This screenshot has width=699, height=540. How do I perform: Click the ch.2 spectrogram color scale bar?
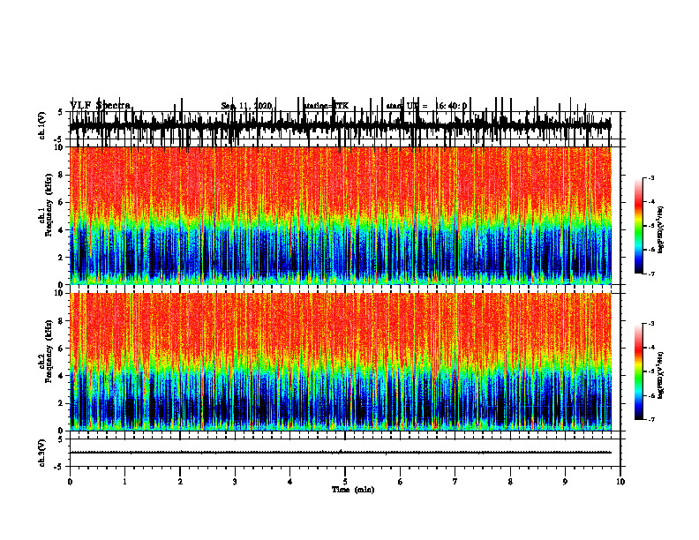[x=639, y=371]
